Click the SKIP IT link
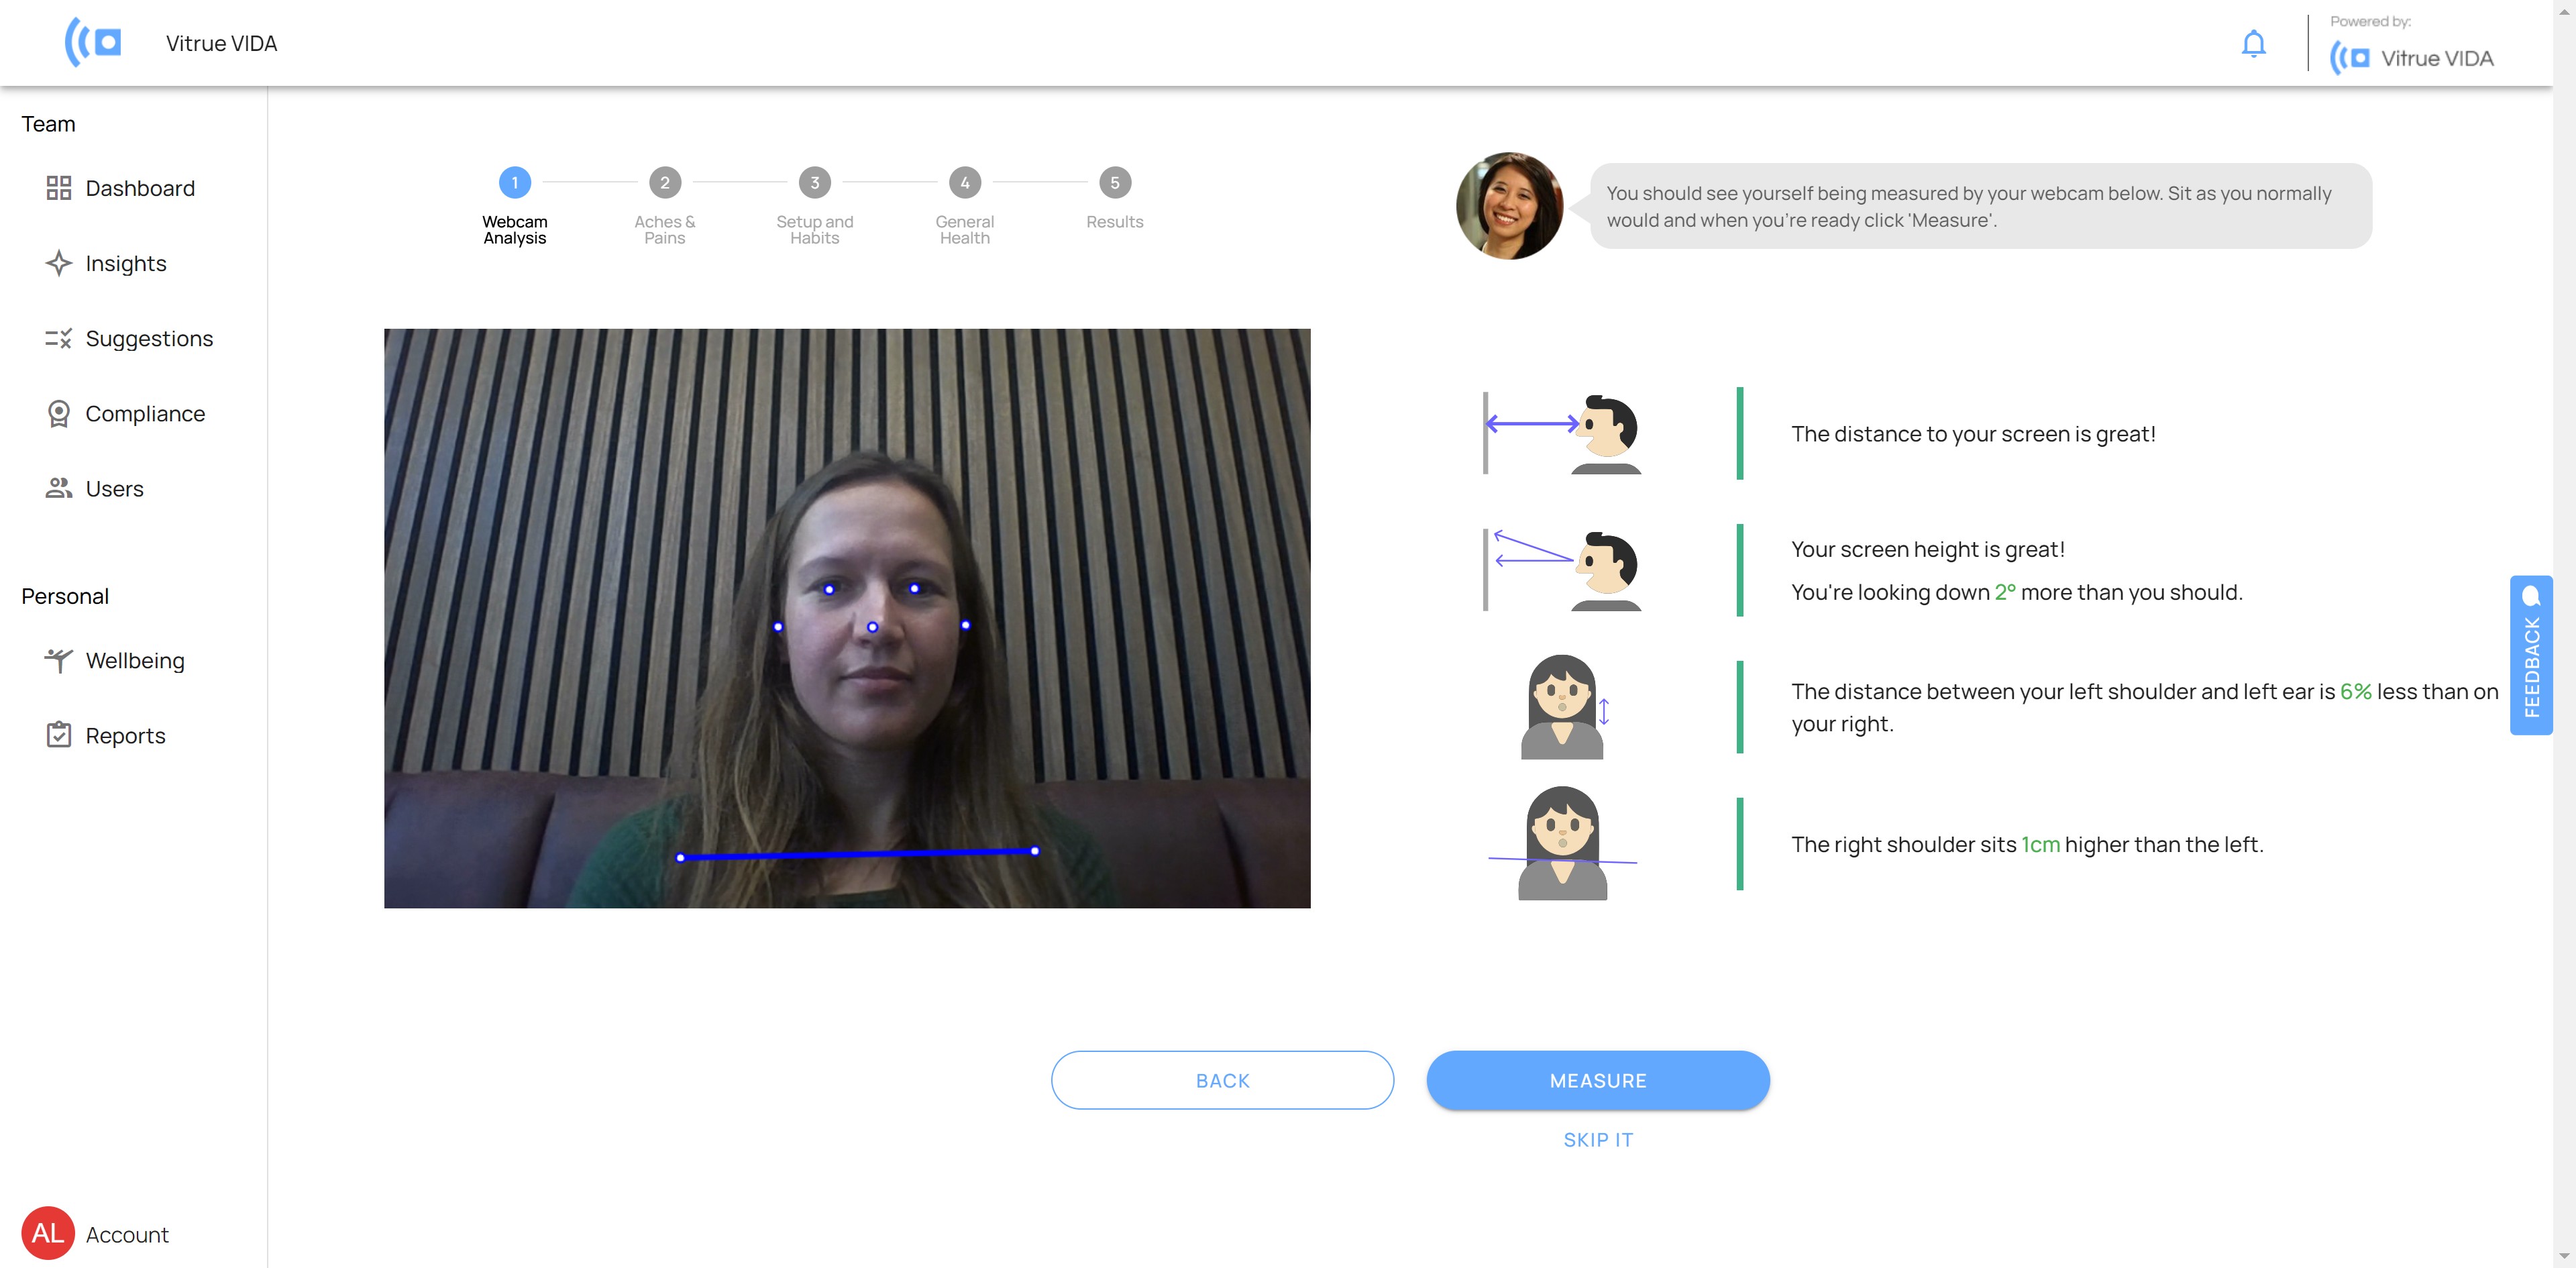Viewport: 2576px width, 1268px height. click(1597, 1139)
